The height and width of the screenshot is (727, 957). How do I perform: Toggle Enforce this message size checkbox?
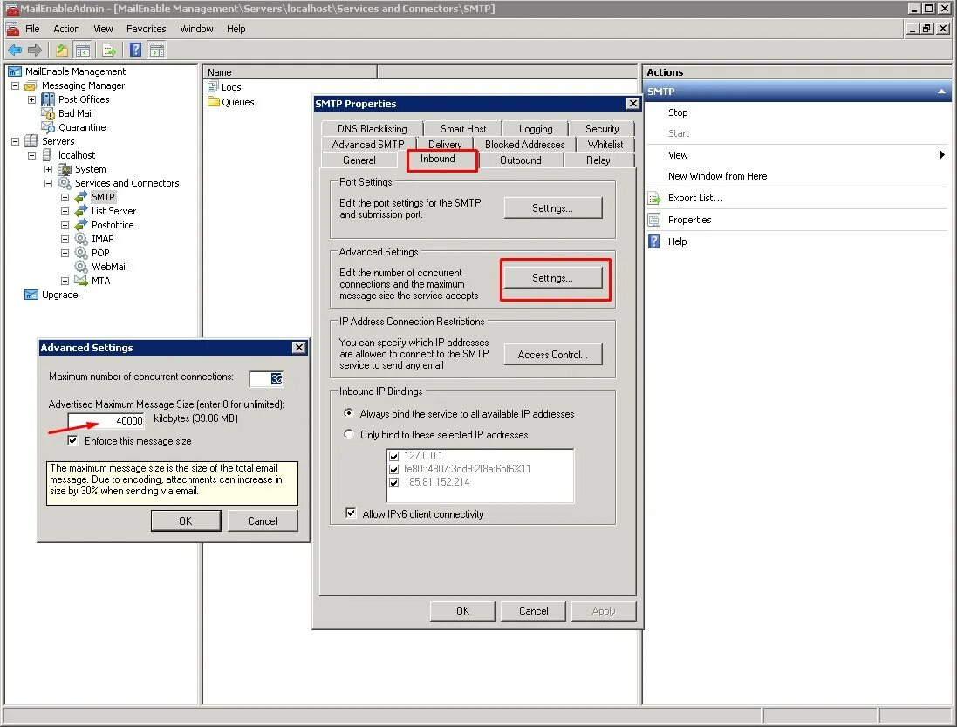pos(72,440)
